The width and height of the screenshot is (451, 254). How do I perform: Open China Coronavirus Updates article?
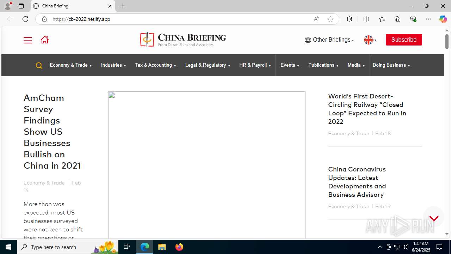[x=357, y=182]
